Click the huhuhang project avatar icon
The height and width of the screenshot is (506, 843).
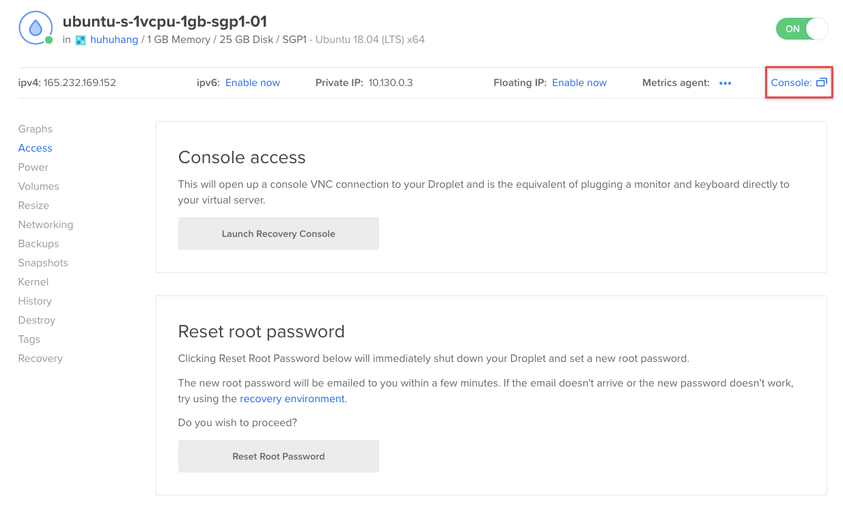pyautogui.click(x=81, y=40)
